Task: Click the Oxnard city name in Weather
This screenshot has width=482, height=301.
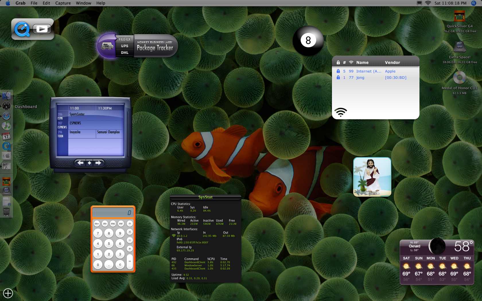Action: (414, 246)
